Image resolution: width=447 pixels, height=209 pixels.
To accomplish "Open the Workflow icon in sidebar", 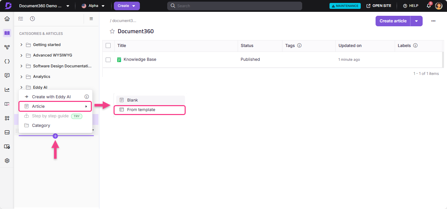I will (7, 47).
